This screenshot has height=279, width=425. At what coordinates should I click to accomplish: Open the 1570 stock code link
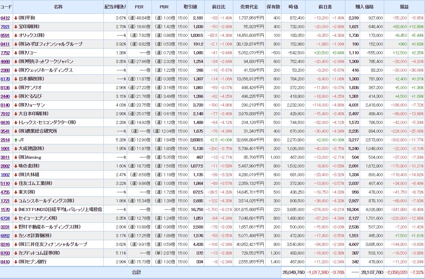[5, 209]
